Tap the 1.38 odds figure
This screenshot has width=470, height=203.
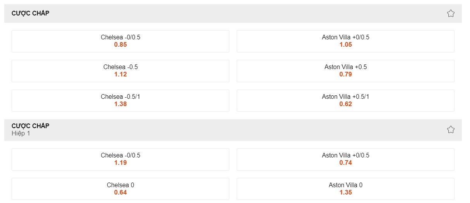click(121, 104)
